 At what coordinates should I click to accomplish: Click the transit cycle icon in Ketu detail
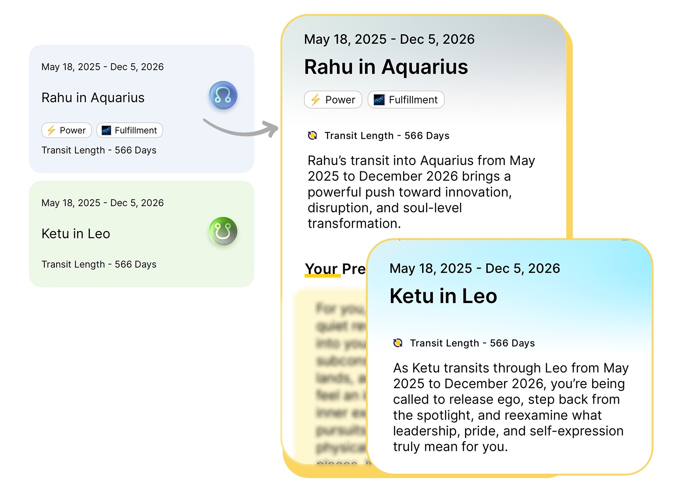pyautogui.click(x=398, y=343)
